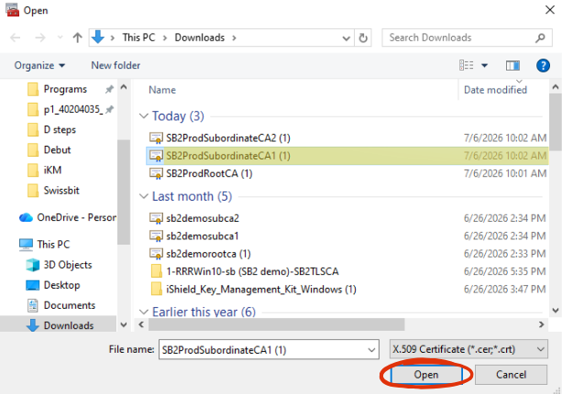Click the sb2demosubca2 file name
562x394 pixels.
(x=203, y=218)
